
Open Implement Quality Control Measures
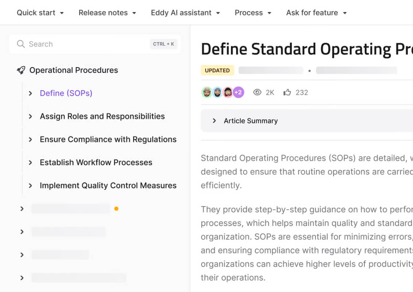tap(108, 185)
